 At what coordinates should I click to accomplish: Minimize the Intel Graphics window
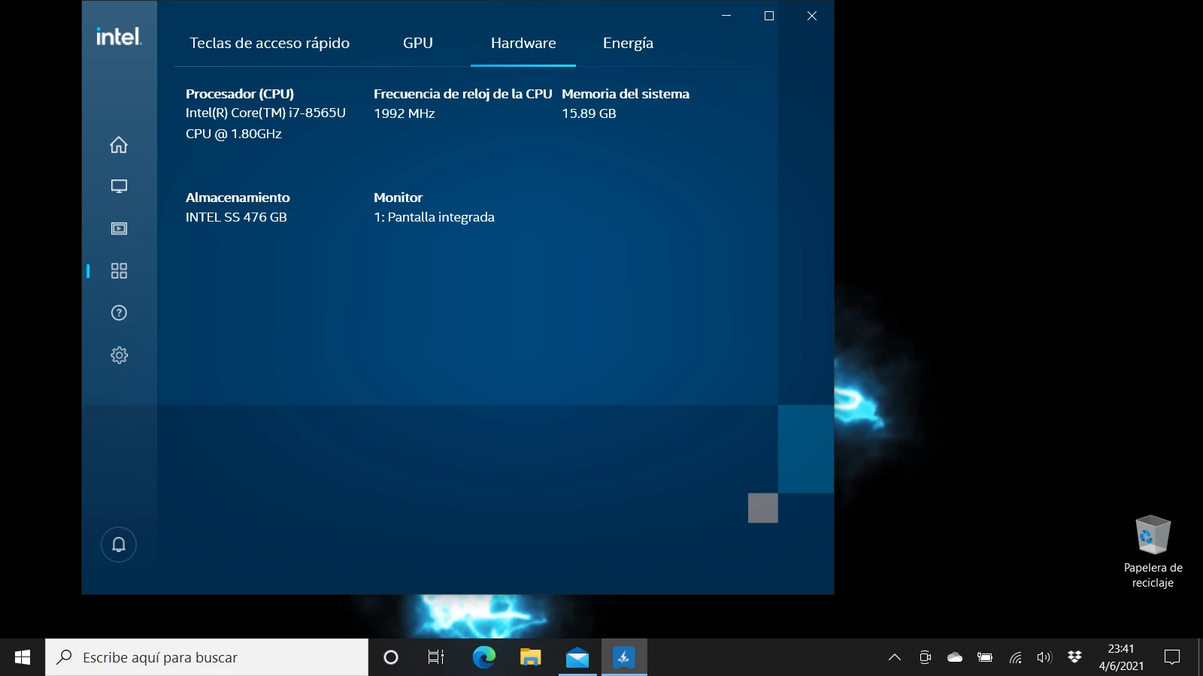(726, 16)
